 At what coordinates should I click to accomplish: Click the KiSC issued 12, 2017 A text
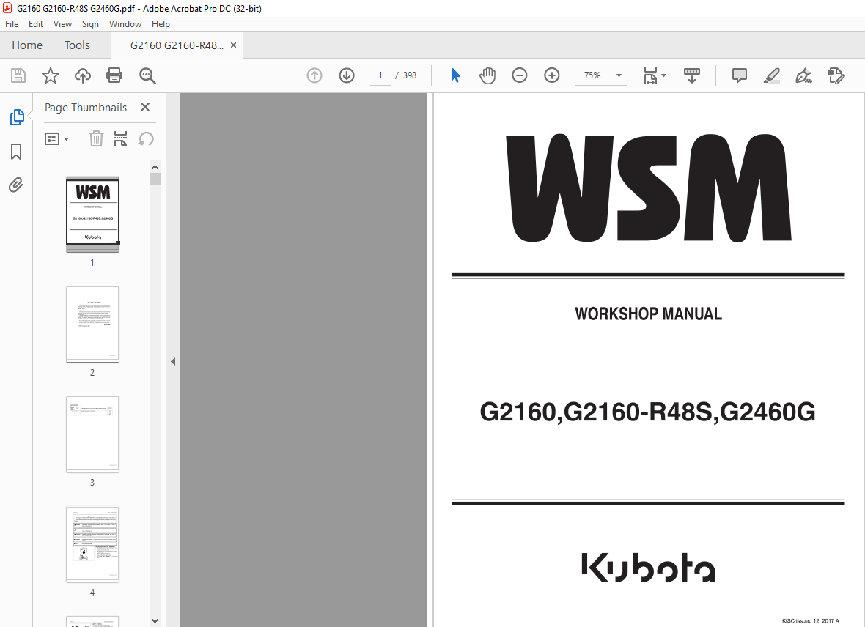810,621
